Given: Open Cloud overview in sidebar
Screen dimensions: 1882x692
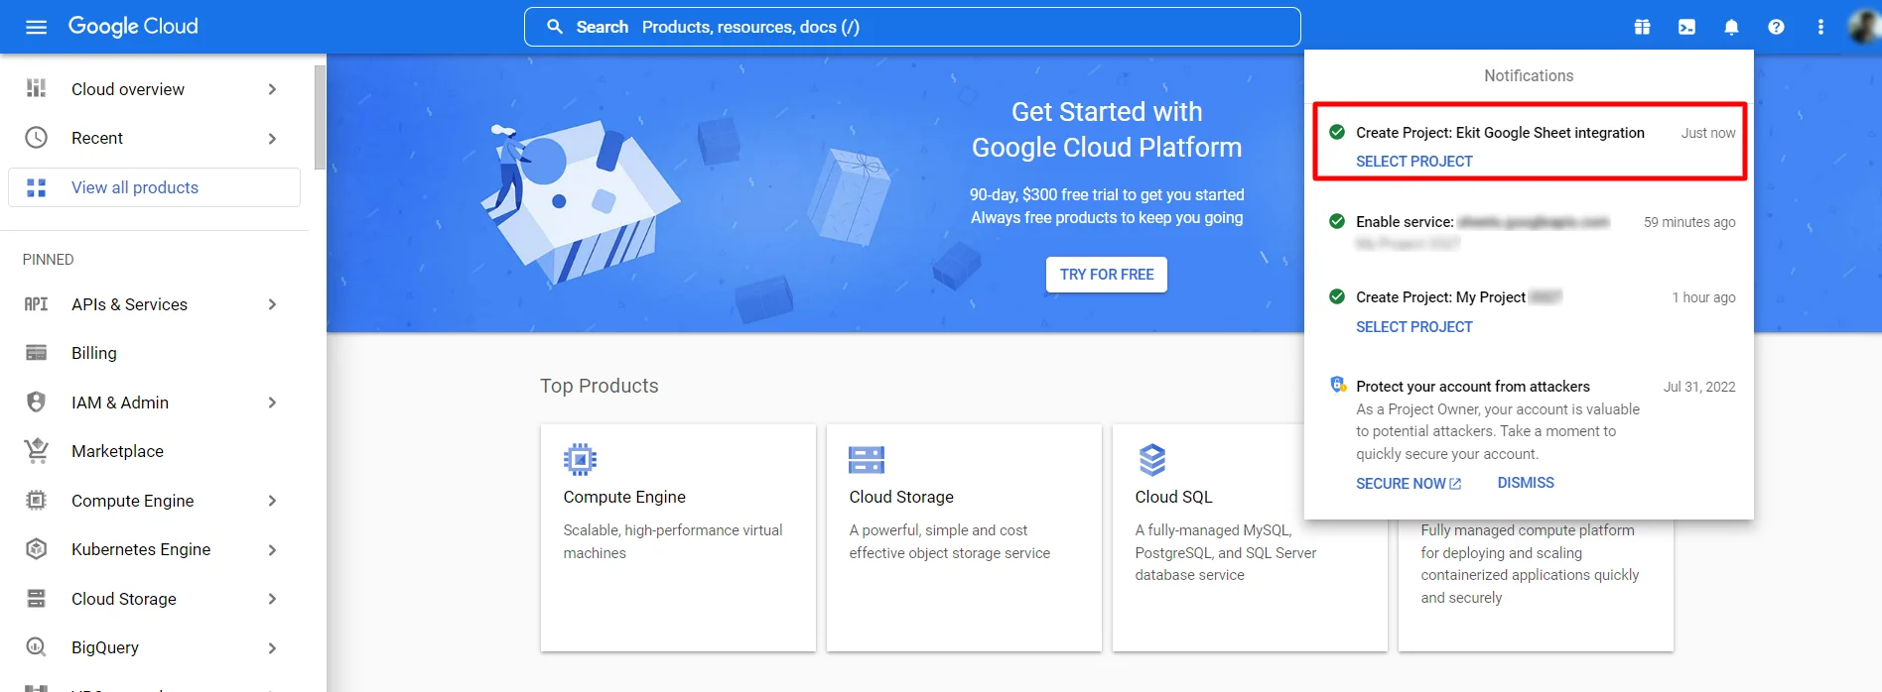Looking at the screenshot, I should (x=128, y=89).
